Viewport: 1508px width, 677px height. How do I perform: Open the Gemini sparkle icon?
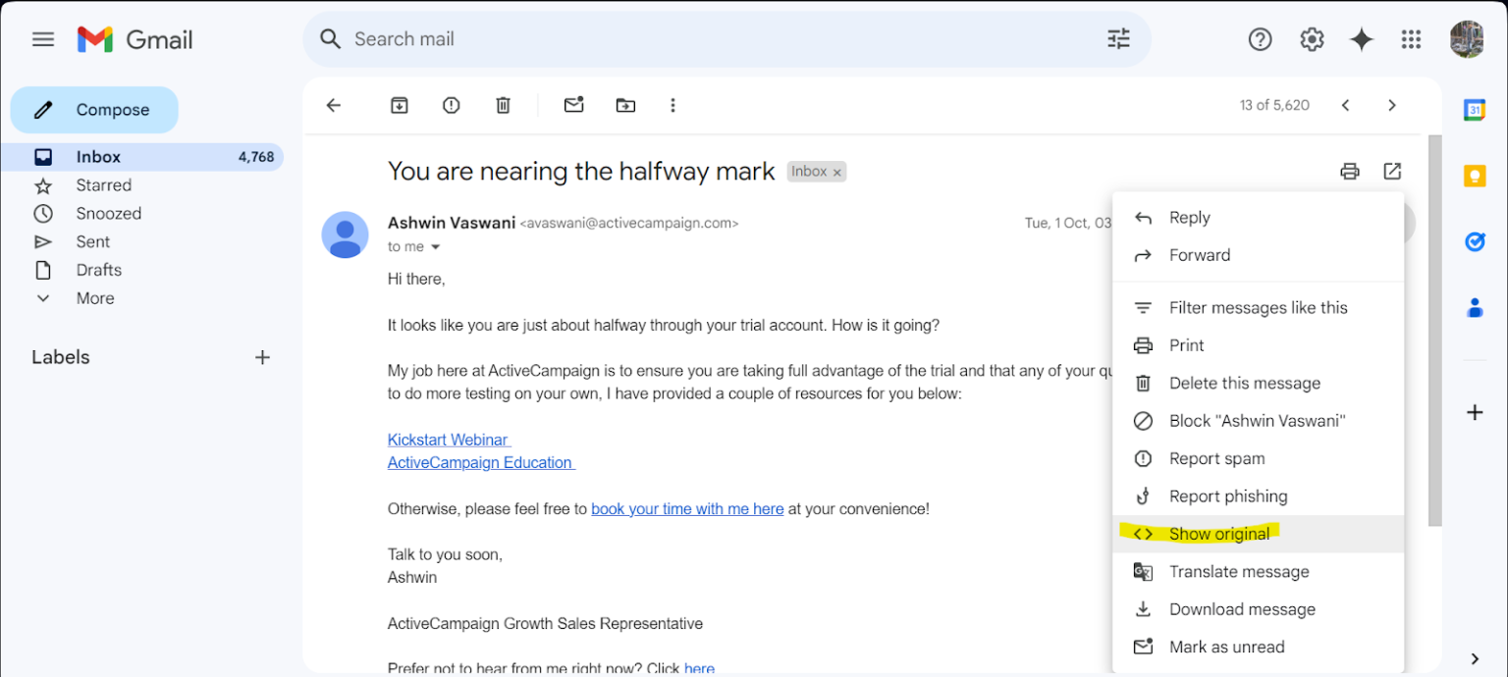pos(1361,39)
